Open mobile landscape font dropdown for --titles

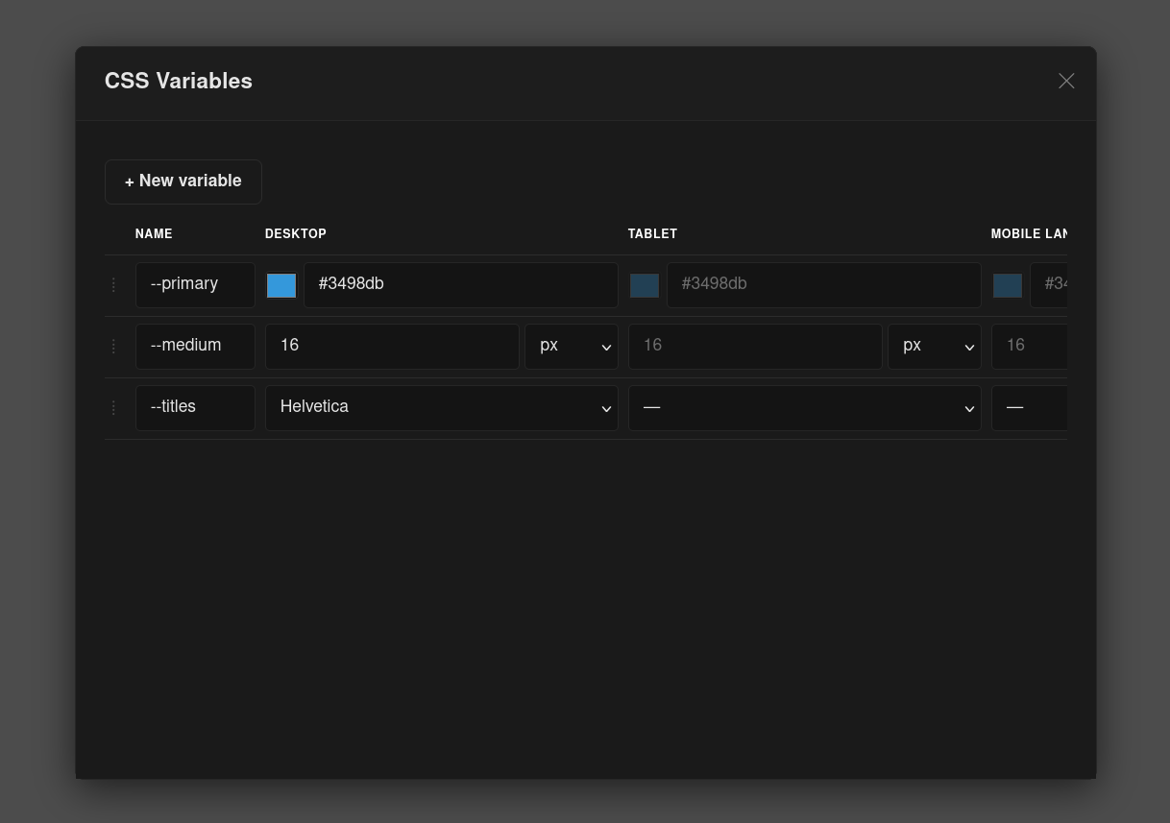[1029, 408]
